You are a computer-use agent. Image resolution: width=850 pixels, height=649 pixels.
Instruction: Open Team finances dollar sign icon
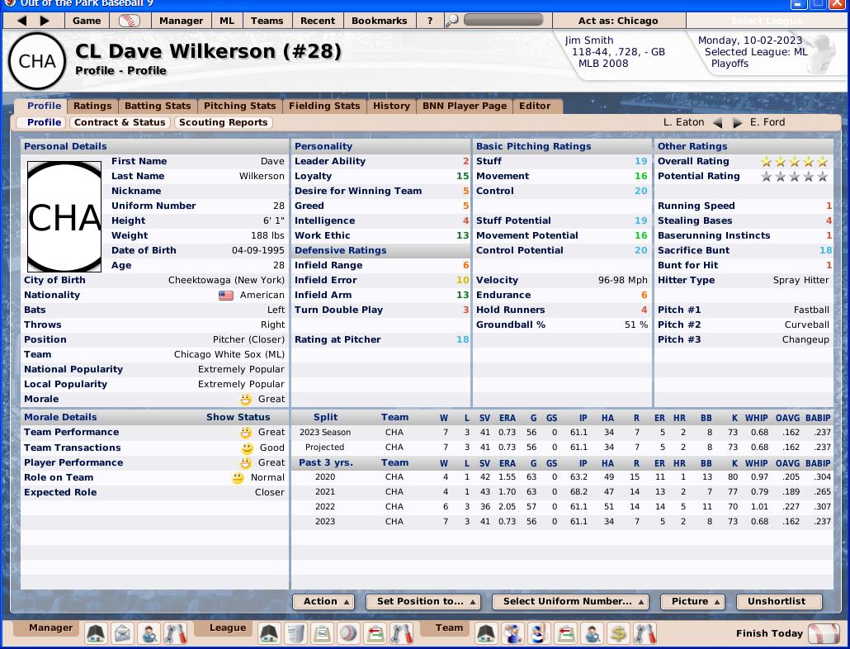[618, 634]
